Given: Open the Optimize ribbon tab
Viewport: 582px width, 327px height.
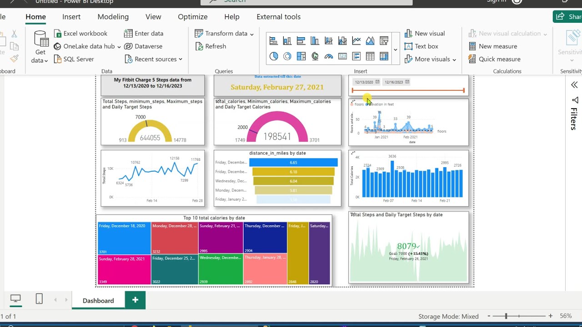Looking at the screenshot, I should click(x=193, y=17).
